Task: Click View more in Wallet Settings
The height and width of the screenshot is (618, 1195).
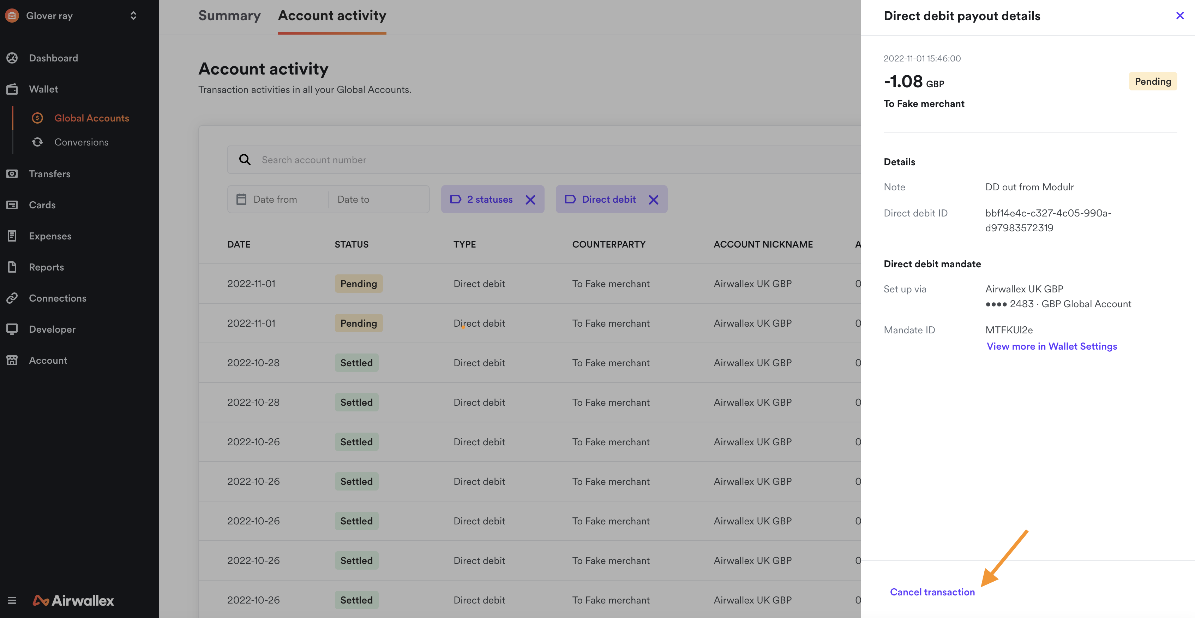Action: click(1052, 346)
